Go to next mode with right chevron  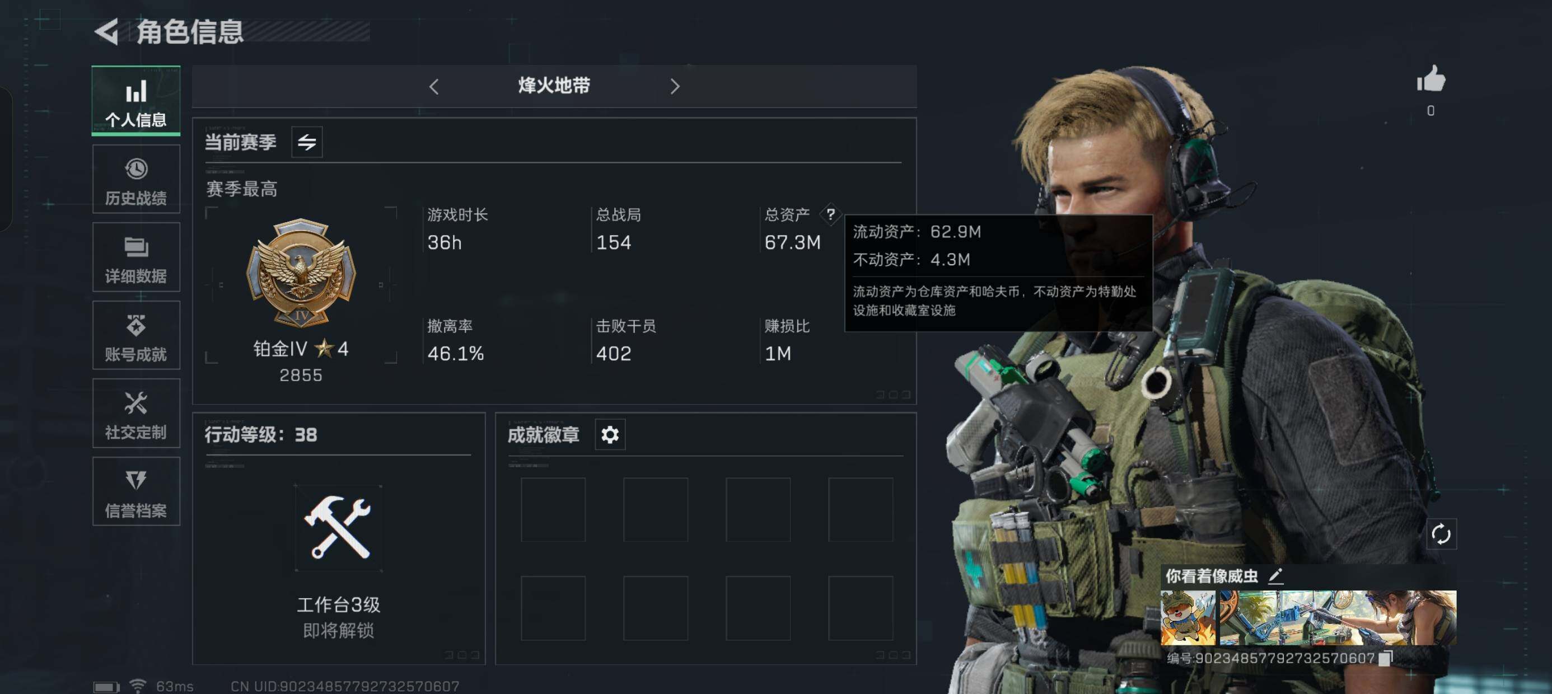(x=675, y=87)
